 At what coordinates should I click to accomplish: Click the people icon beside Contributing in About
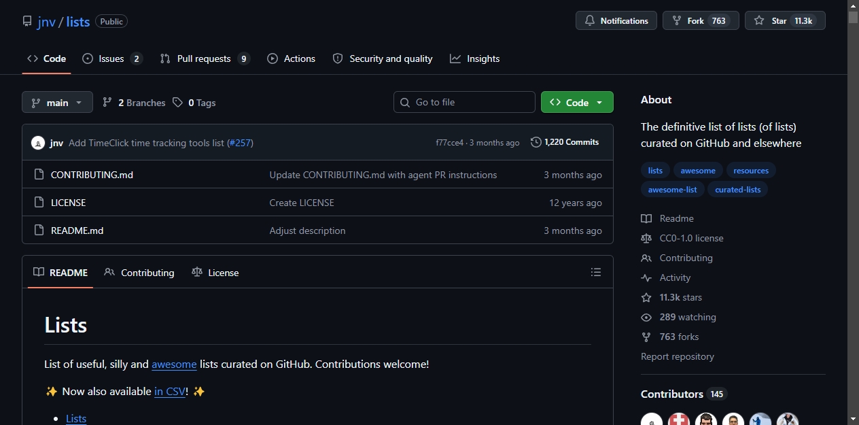(646, 258)
